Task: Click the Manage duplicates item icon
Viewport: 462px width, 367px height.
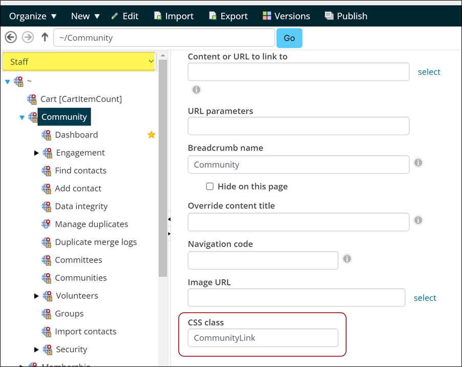Action: [x=46, y=224]
